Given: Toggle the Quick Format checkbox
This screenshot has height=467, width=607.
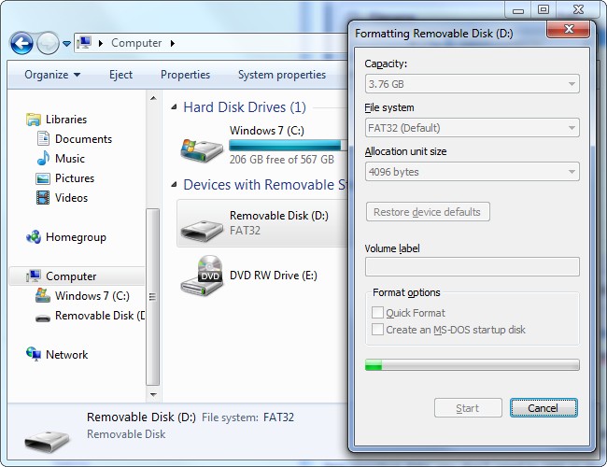Looking at the screenshot, I should pos(377,313).
